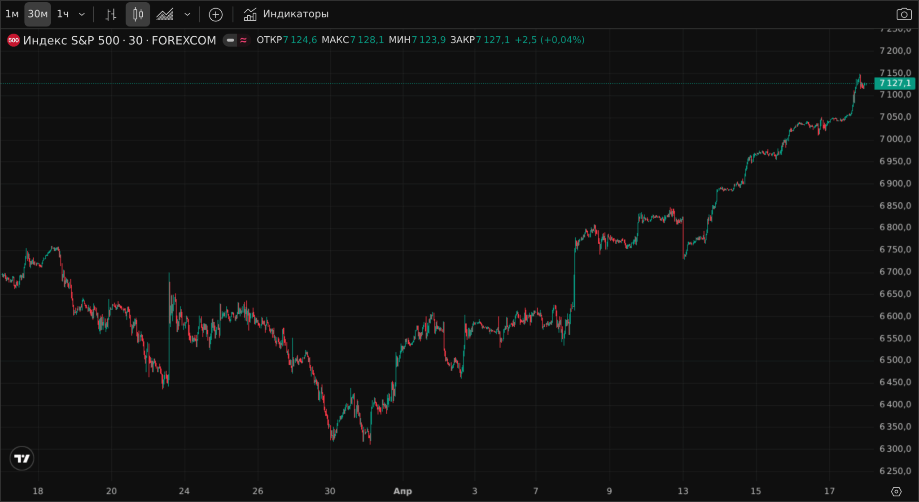Expand the chart type dropdown chevron
Screen dimensions: 919x502
coord(188,14)
